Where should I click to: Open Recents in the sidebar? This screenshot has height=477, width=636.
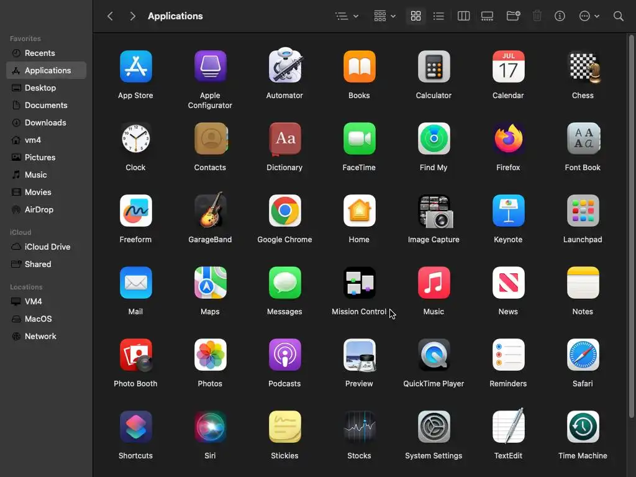point(46,53)
